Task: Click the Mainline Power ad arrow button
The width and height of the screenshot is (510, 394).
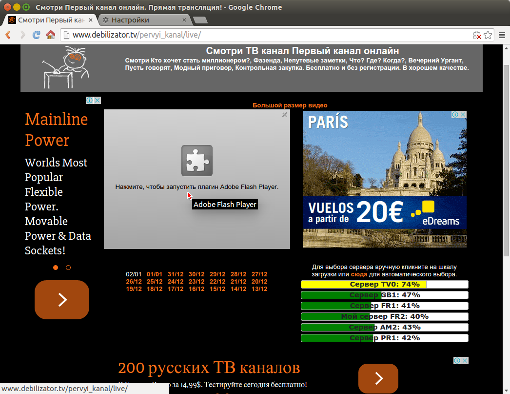Action: [x=62, y=300]
